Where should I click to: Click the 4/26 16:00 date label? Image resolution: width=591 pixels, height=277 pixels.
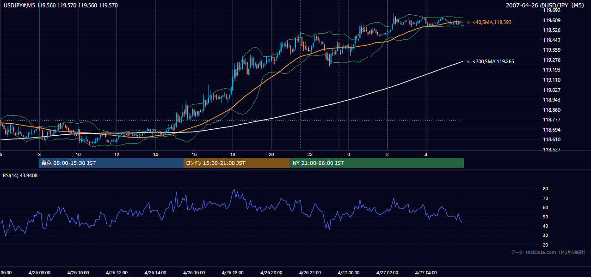[194, 273]
